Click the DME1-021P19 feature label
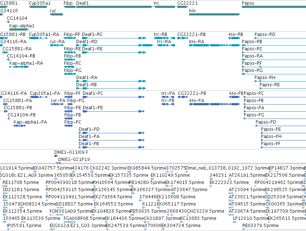 pos(74,160)
